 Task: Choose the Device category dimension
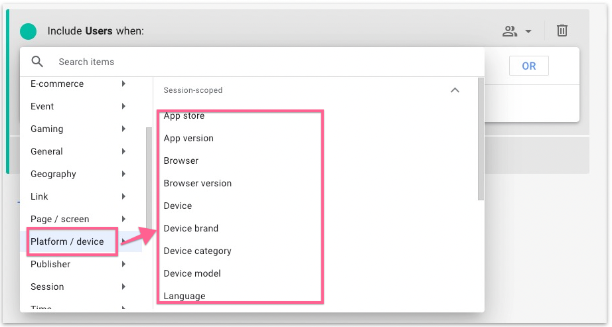point(197,251)
